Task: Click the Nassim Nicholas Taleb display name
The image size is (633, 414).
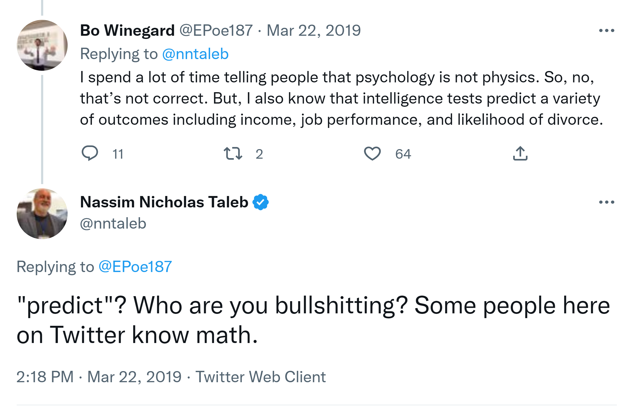Action: click(164, 202)
